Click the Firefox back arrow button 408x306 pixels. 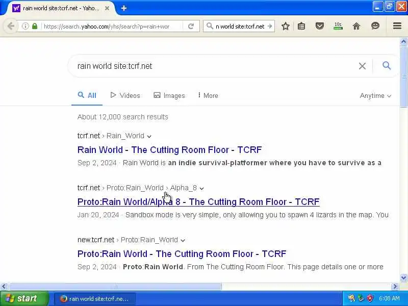point(11,26)
